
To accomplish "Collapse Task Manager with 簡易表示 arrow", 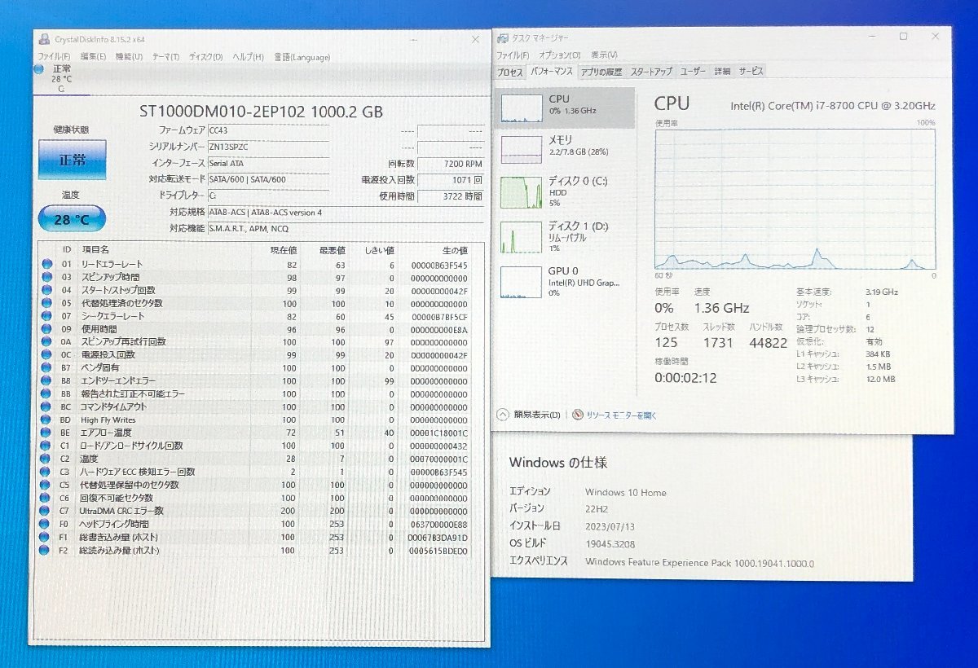I will 503,415.
